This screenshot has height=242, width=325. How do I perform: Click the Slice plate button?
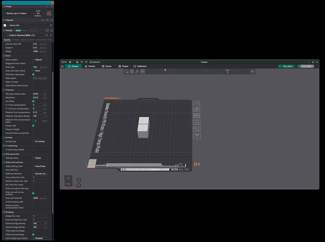288,66
